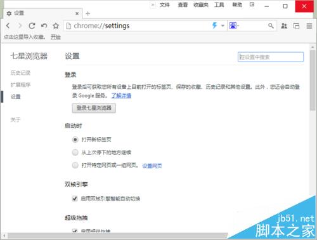Click the undo closed tab icon
The width and height of the screenshot is (317, 240).
click(x=44, y=26)
